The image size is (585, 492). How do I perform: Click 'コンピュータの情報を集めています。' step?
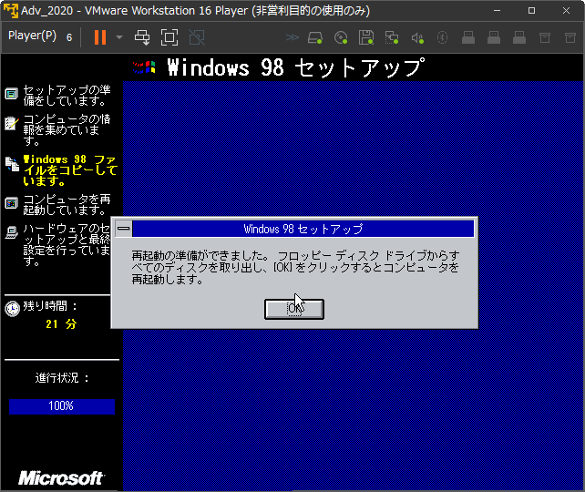pos(67,129)
